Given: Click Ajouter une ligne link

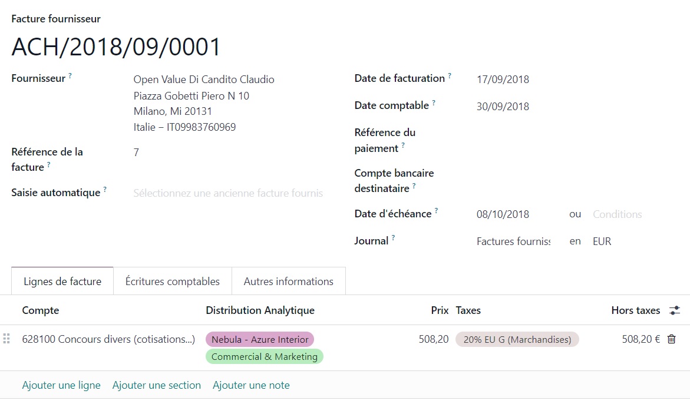Looking at the screenshot, I should coord(61,385).
